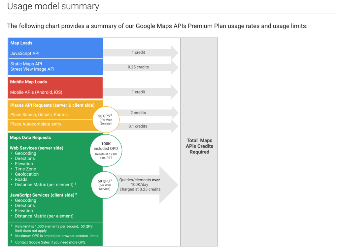Click 'Mobile APIs (Android, iOS)' text

(36, 92)
